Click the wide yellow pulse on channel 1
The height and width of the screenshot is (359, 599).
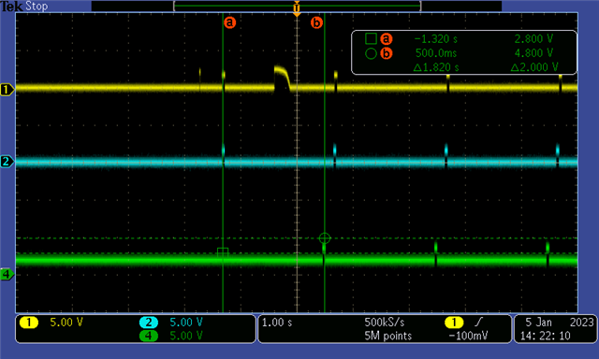tap(283, 79)
